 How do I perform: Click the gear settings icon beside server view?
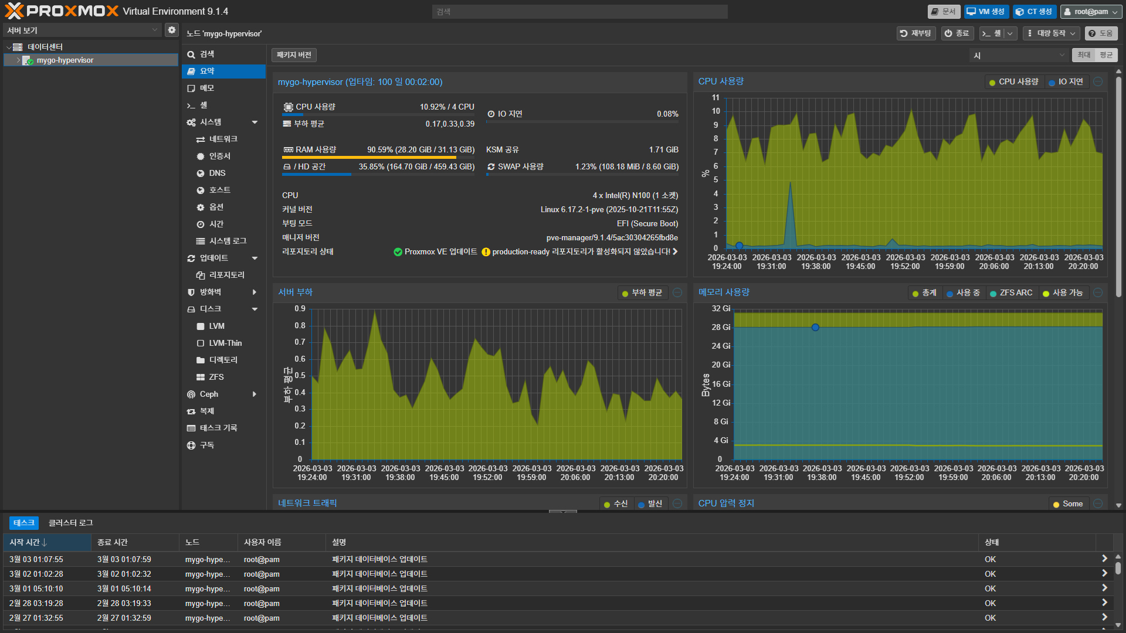click(171, 30)
